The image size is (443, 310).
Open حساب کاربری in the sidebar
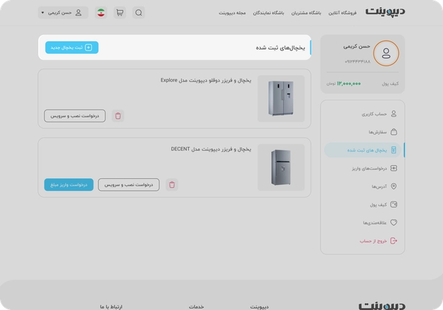pyautogui.click(x=363, y=113)
